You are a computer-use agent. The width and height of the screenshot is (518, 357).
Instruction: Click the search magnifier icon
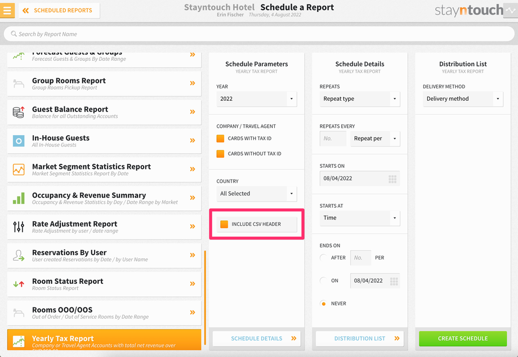[x=14, y=34]
